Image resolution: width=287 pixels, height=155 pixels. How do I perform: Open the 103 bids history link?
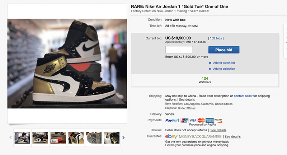pos(217,38)
